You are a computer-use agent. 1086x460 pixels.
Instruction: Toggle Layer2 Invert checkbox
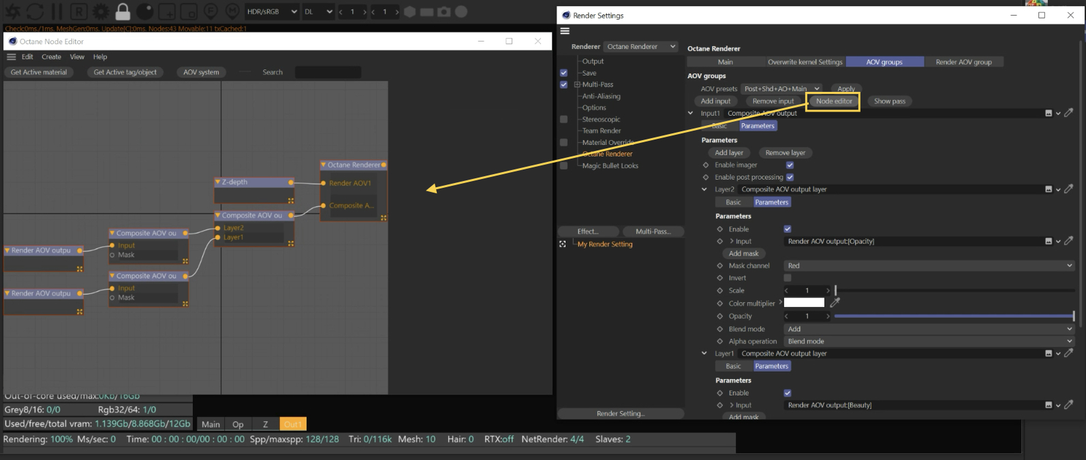pyautogui.click(x=788, y=278)
